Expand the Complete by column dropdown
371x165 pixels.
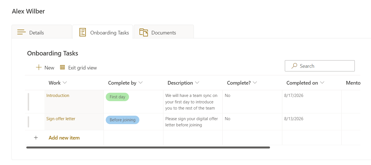141,83
